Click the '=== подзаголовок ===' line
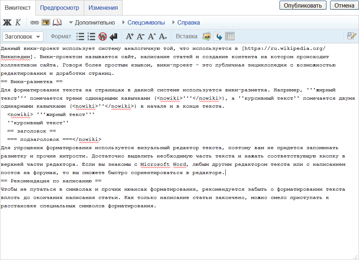The height and width of the screenshot is (260, 359). point(40,140)
